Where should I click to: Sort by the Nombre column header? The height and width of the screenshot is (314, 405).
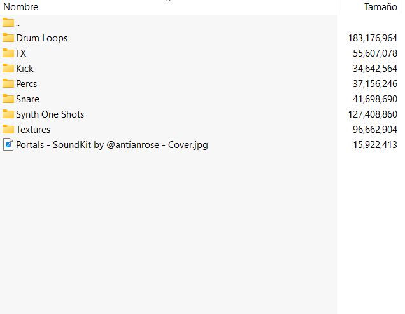[x=21, y=7]
